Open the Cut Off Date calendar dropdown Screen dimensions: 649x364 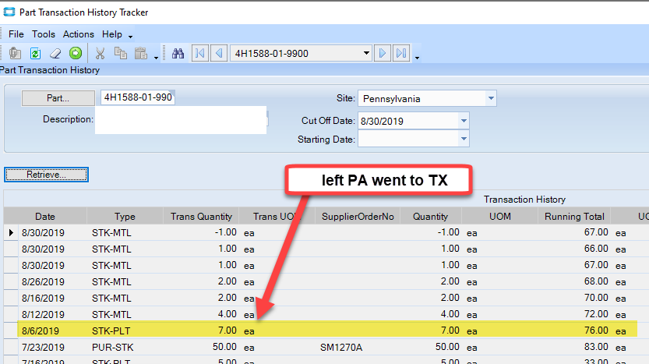click(x=464, y=121)
